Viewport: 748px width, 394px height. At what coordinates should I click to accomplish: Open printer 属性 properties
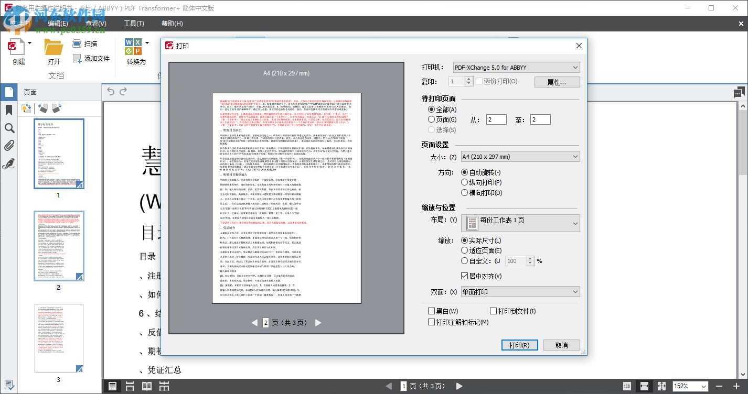(x=557, y=82)
